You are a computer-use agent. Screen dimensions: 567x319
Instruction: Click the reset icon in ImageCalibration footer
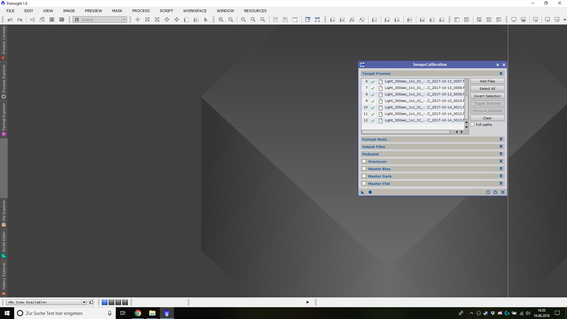[503, 192]
